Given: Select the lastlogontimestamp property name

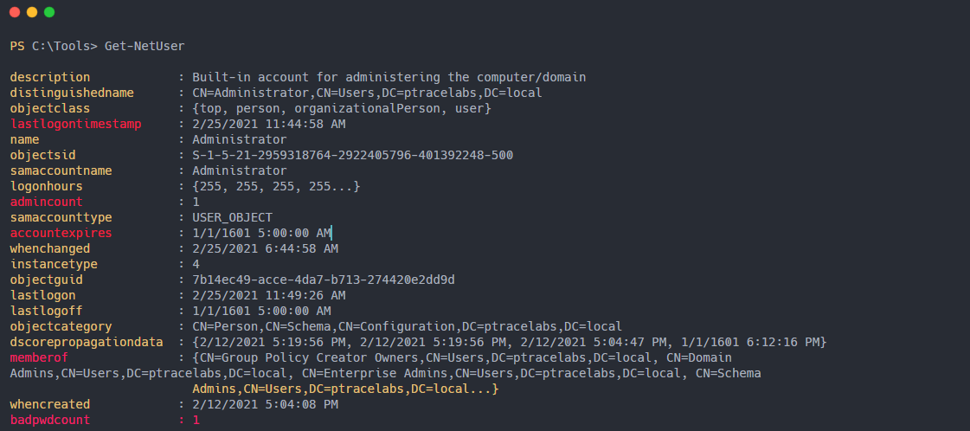Looking at the screenshot, I should (75, 125).
